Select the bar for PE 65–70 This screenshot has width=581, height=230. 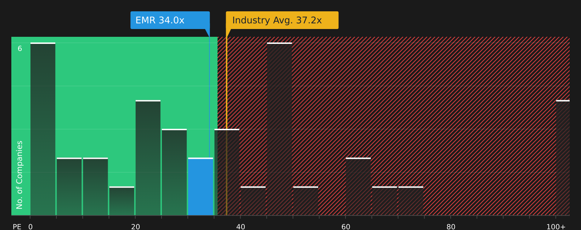coord(384,201)
